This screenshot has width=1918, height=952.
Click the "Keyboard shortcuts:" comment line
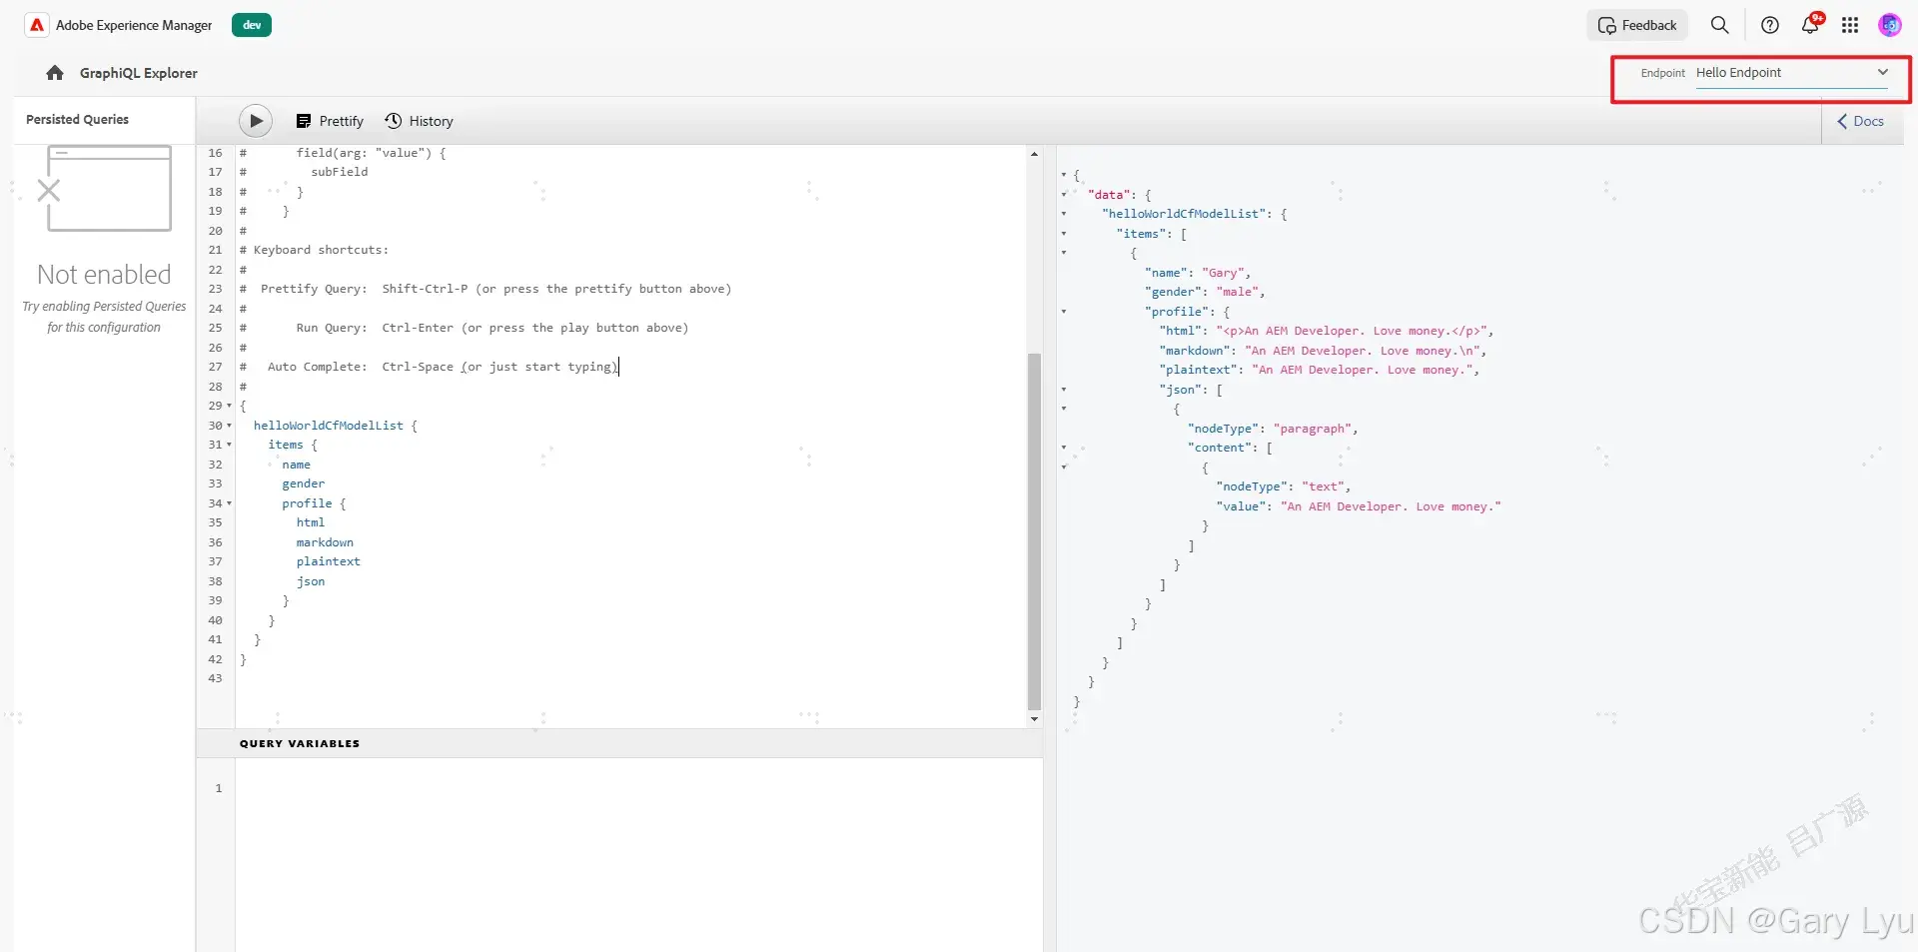coord(321,250)
